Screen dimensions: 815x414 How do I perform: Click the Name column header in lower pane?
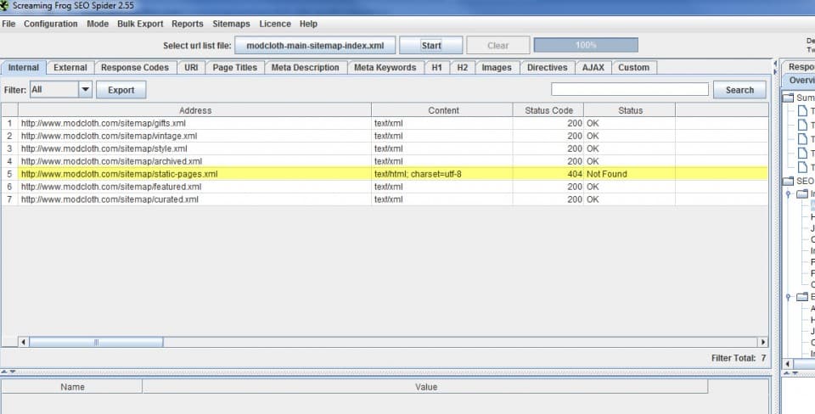pos(72,387)
